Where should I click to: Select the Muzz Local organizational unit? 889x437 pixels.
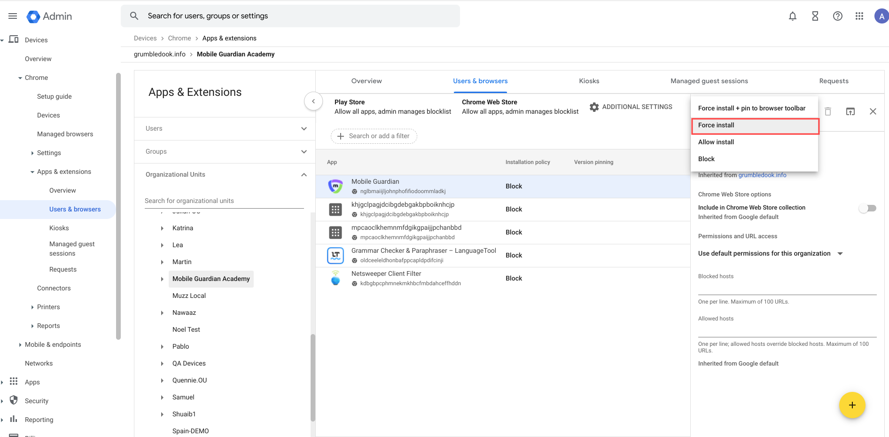189,296
